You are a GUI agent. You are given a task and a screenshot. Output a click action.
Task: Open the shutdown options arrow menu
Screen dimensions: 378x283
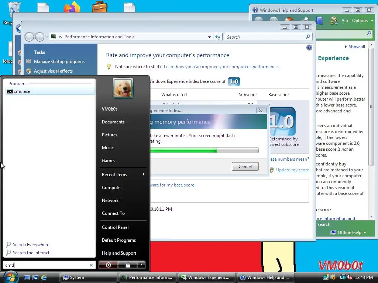[x=141, y=265]
